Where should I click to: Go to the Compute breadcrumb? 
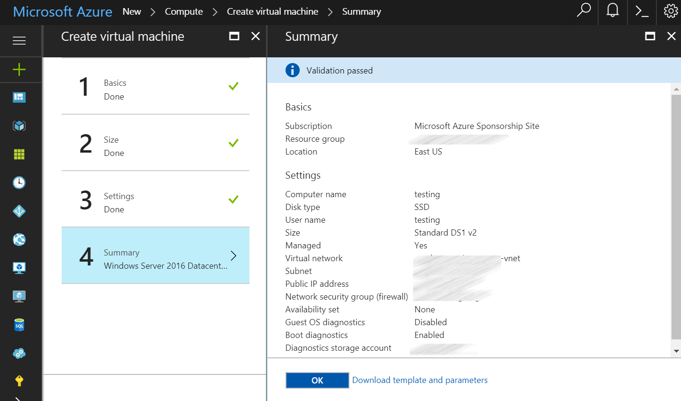(x=184, y=11)
